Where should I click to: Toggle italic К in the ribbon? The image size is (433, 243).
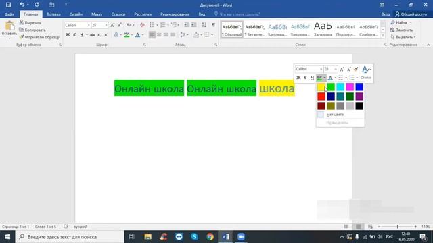(x=74, y=34)
